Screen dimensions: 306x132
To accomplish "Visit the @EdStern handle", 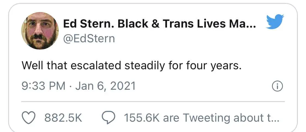I will click(x=89, y=38).
